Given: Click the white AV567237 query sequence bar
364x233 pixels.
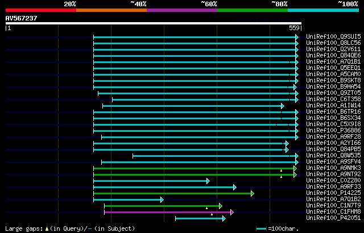Looking at the screenshot, I should tap(154, 23).
